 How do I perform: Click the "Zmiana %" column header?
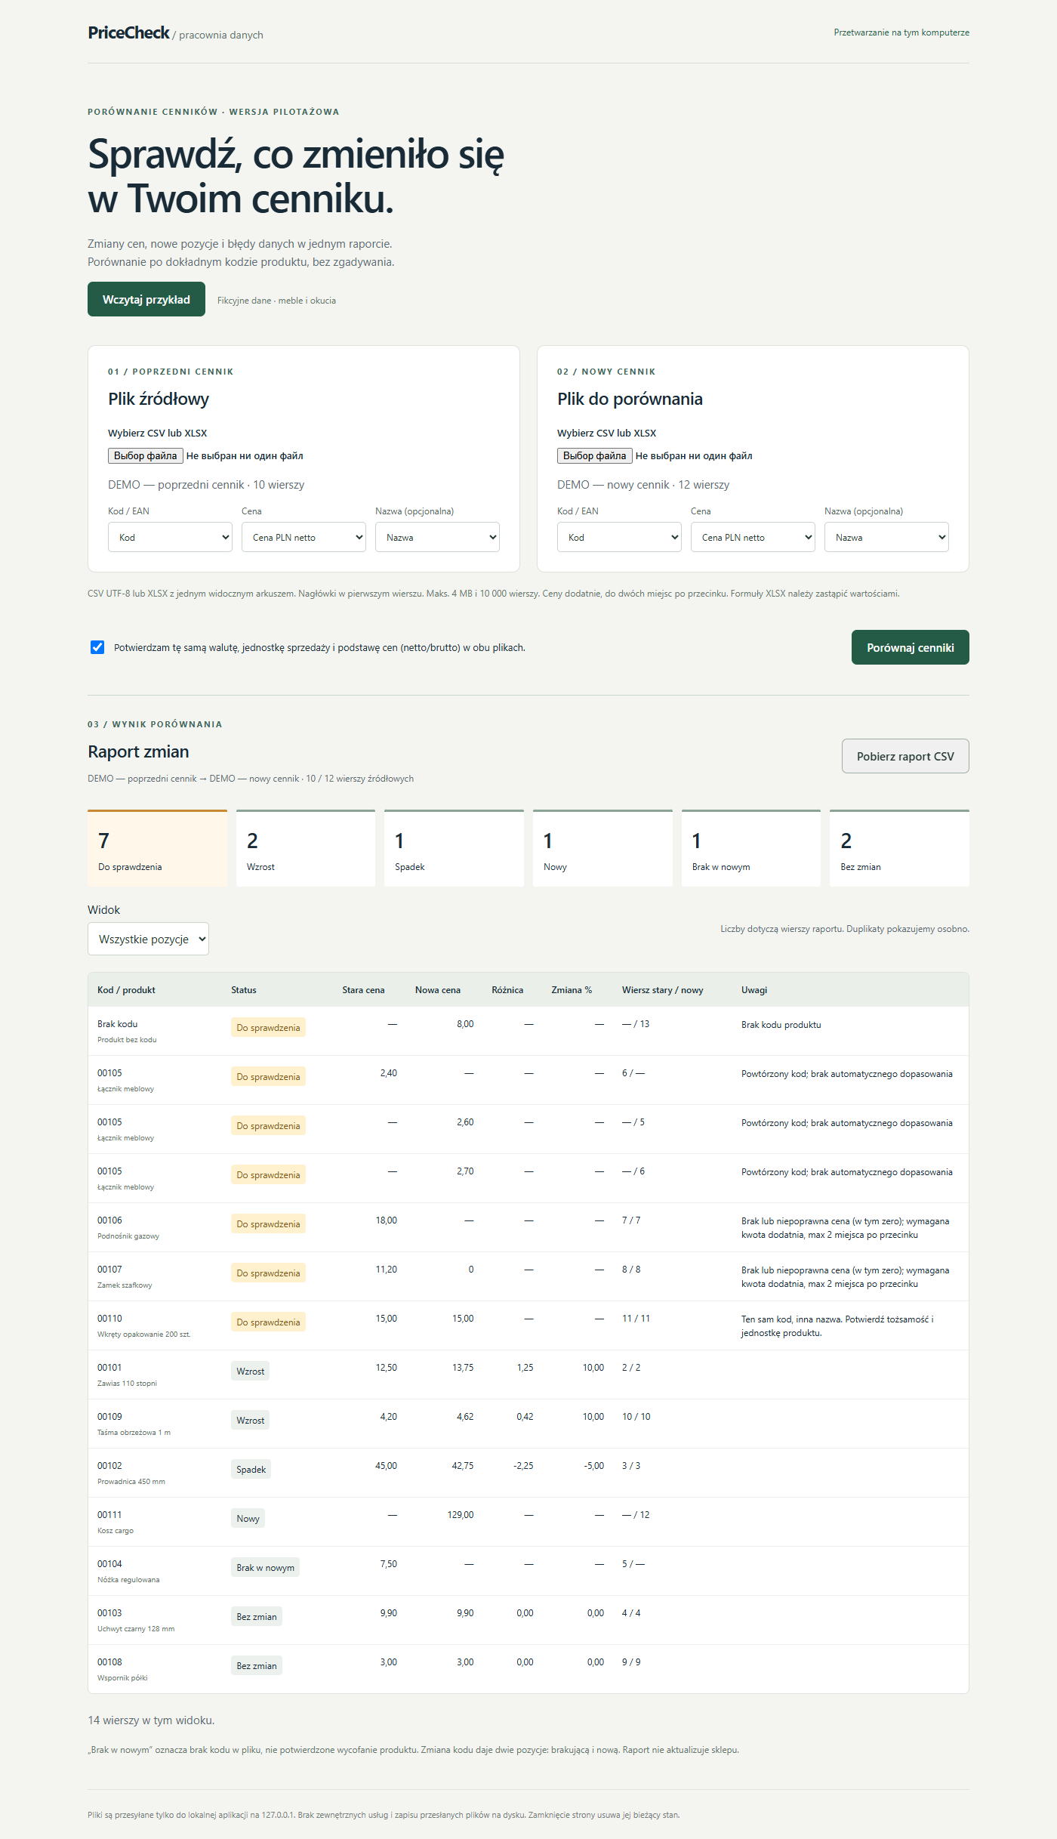(x=572, y=990)
